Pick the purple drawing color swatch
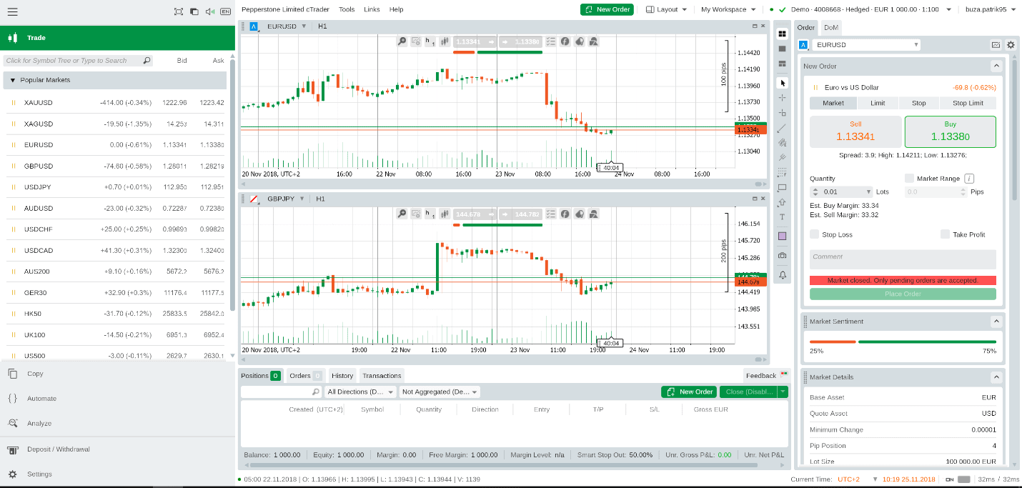Image resolution: width=1022 pixels, height=488 pixels. tap(783, 236)
